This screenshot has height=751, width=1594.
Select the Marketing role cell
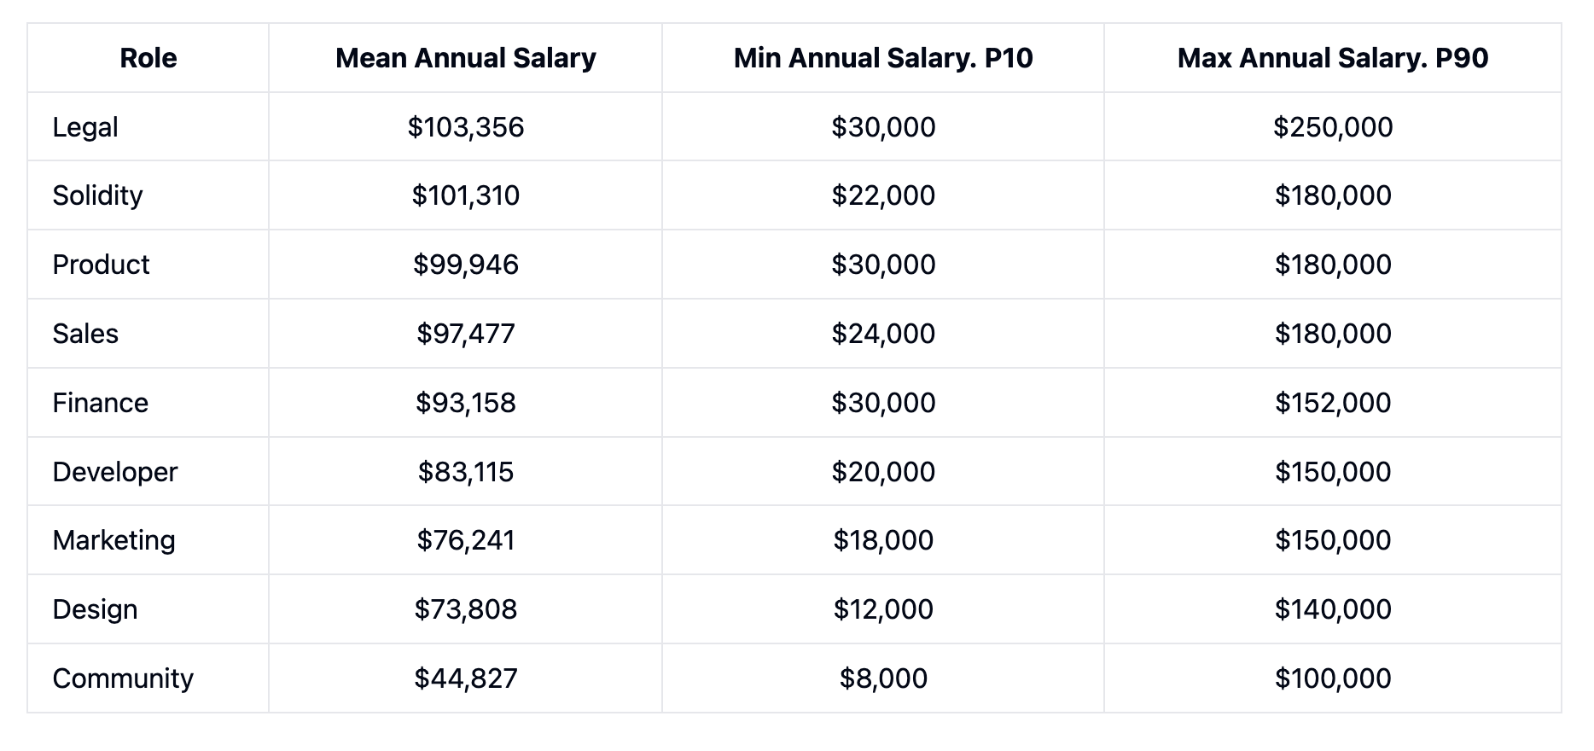click(113, 540)
